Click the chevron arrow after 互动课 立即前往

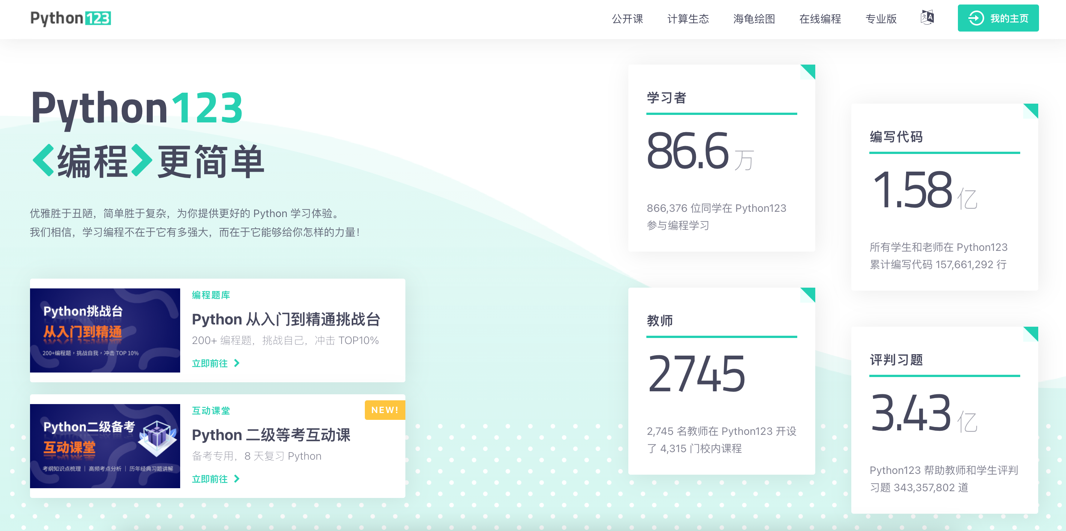click(x=237, y=478)
